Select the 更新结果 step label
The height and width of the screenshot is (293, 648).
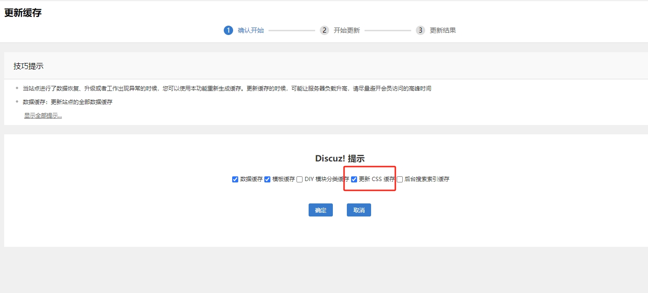point(443,30)
